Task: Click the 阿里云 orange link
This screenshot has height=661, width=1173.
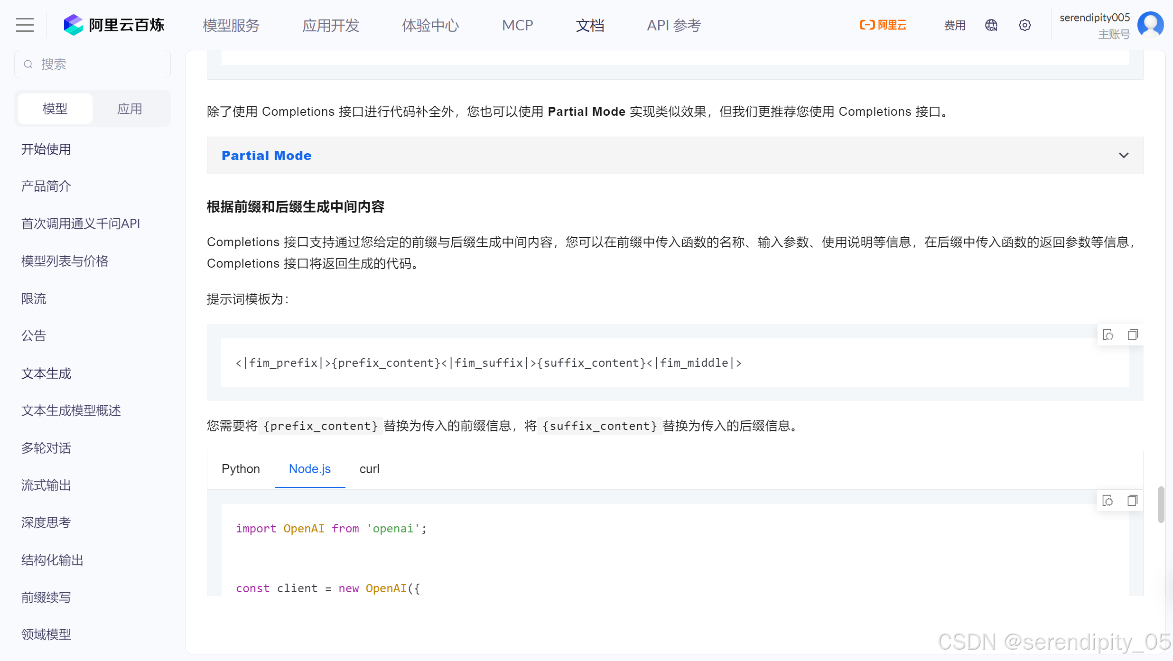Action: 883,25
